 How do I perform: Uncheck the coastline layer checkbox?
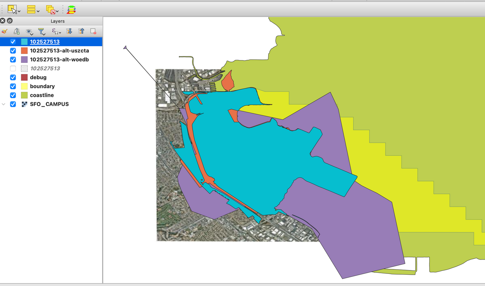click(x=13, y=95)
